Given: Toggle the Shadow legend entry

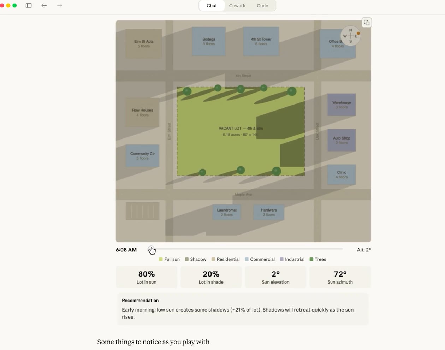Looking at the screenshot, I should click(x=195, y=259).
